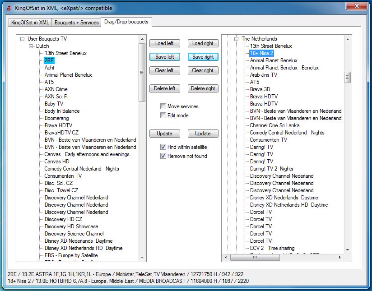Select Body In Balance in left tree
This screenshot has height=291, width=372.
62,111
